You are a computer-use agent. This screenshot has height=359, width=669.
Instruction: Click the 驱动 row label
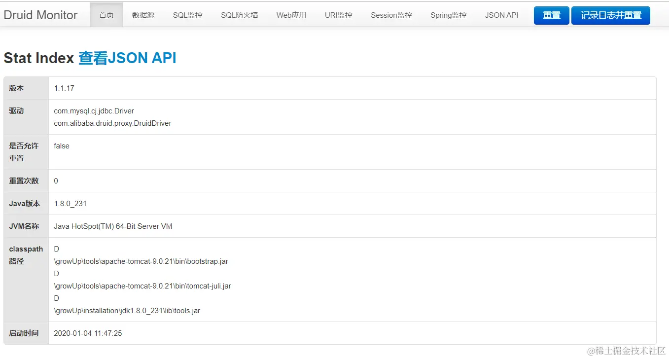coord(16,111)
